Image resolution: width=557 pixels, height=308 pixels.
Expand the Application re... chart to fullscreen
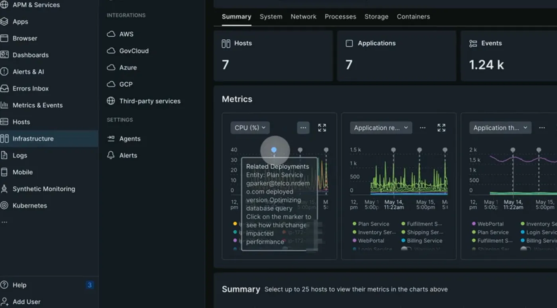[441, 128]
